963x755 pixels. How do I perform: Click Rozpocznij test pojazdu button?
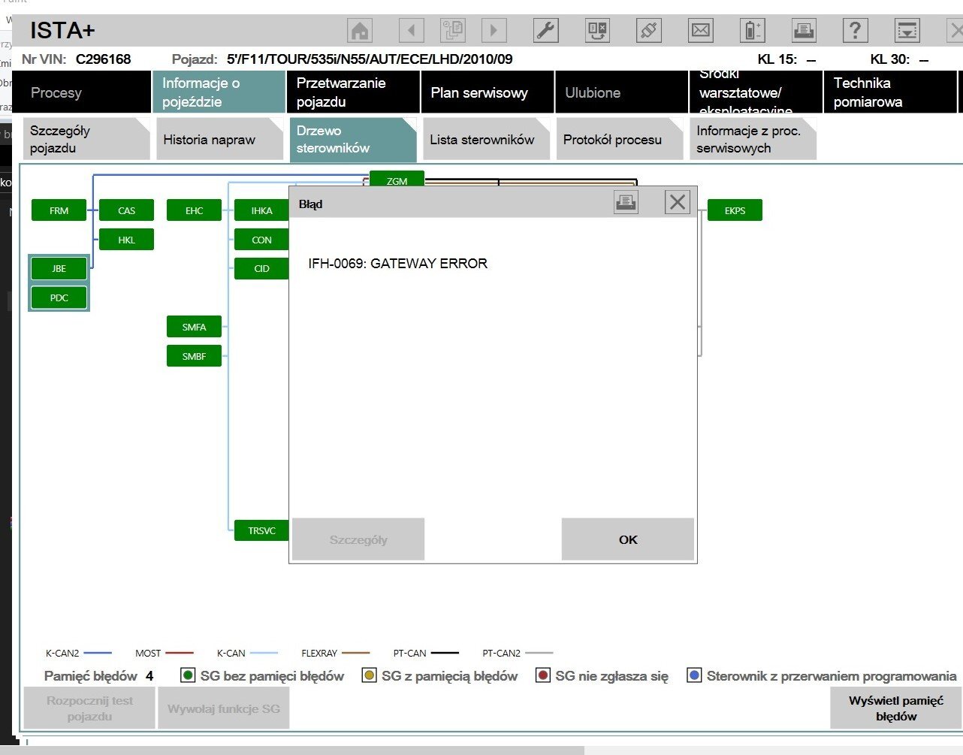(89, 708)
